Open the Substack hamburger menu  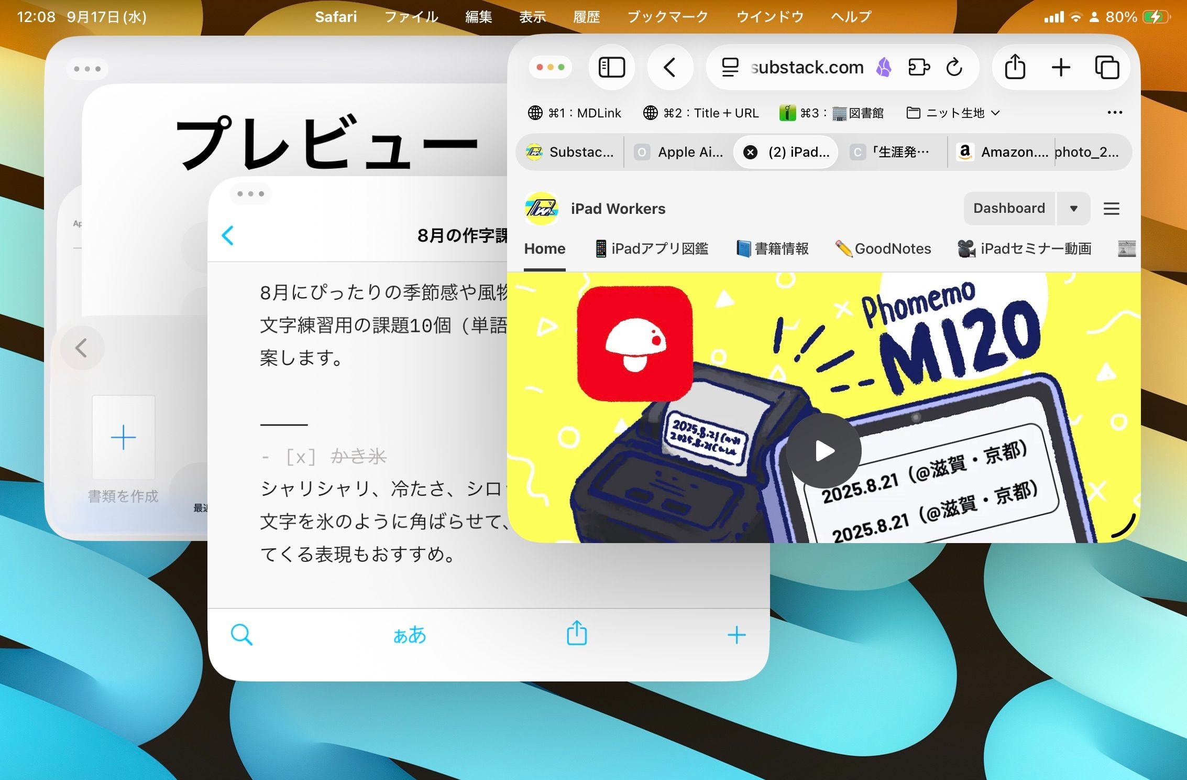tap(1111, 209)
